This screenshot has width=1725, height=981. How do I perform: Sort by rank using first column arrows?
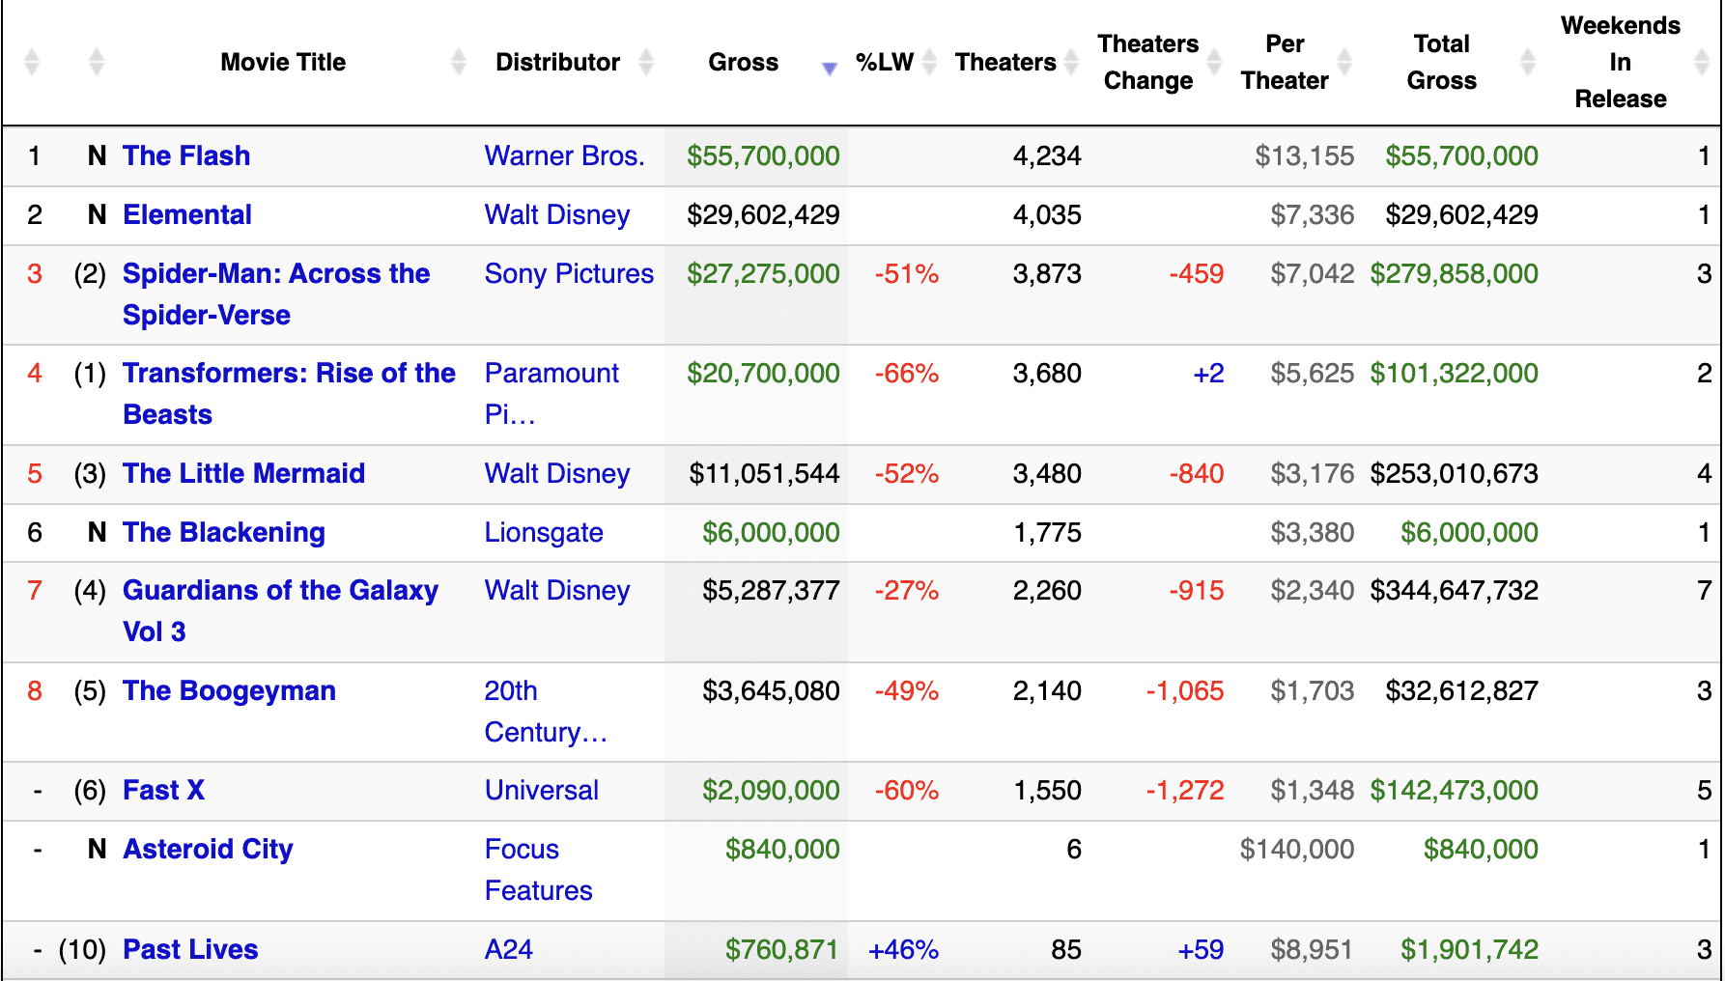coord(32,62)
